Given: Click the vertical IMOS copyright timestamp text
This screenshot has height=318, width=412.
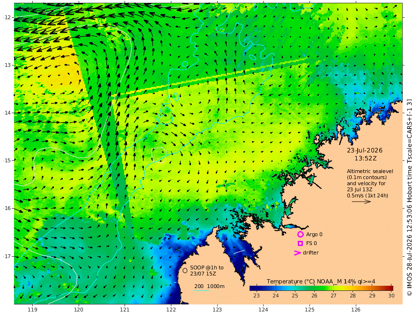Looking at the screenshot, I should (409, 197).
